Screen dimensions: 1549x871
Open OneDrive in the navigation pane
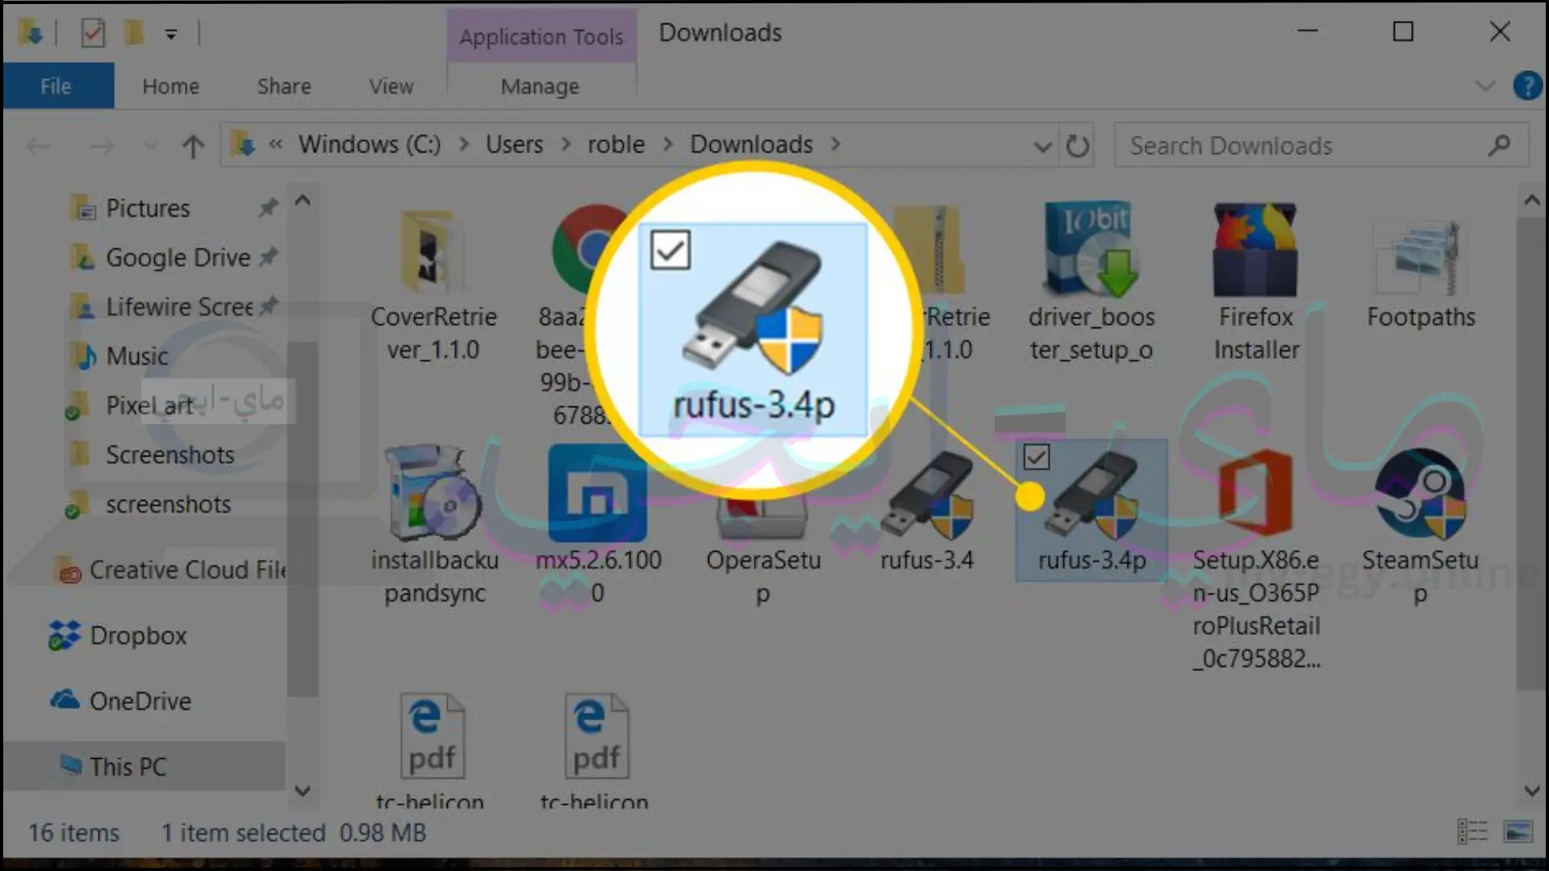(140, 701)
